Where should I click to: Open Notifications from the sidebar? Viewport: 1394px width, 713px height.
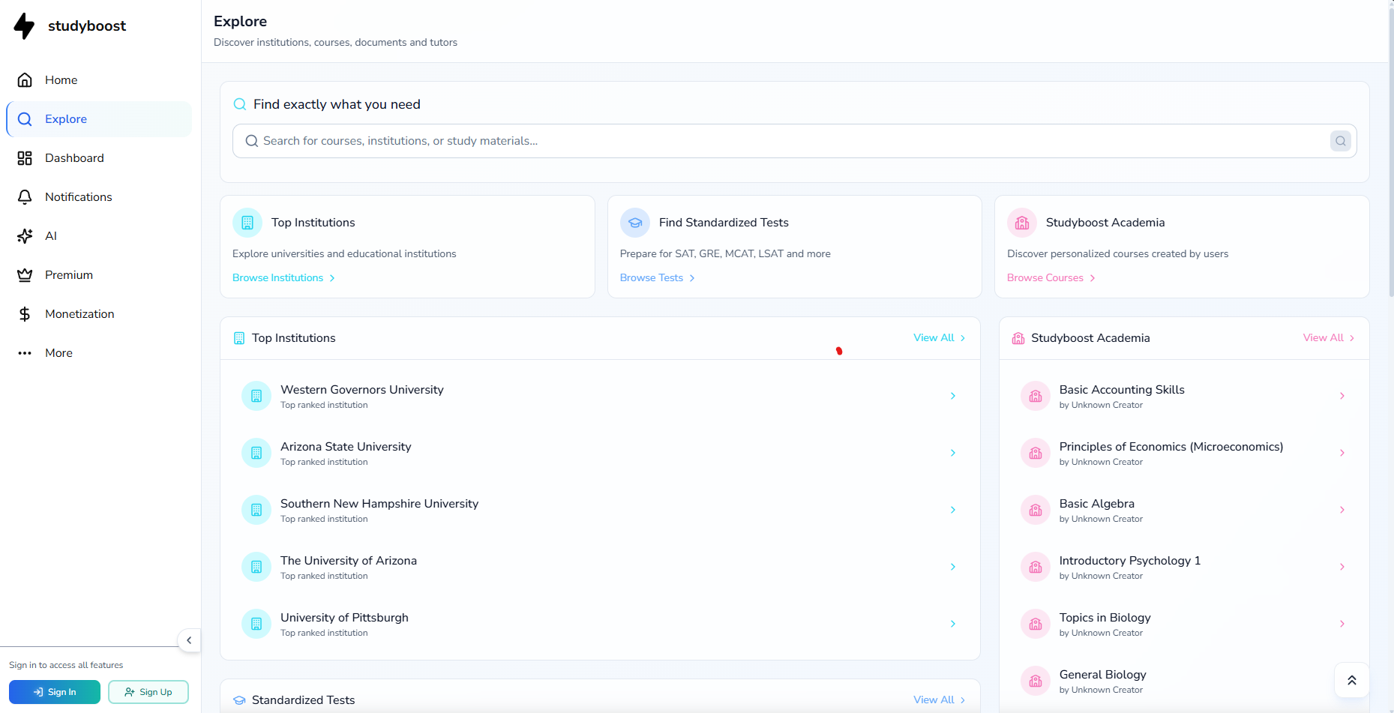pyautogui.click(x=78, y=197)
